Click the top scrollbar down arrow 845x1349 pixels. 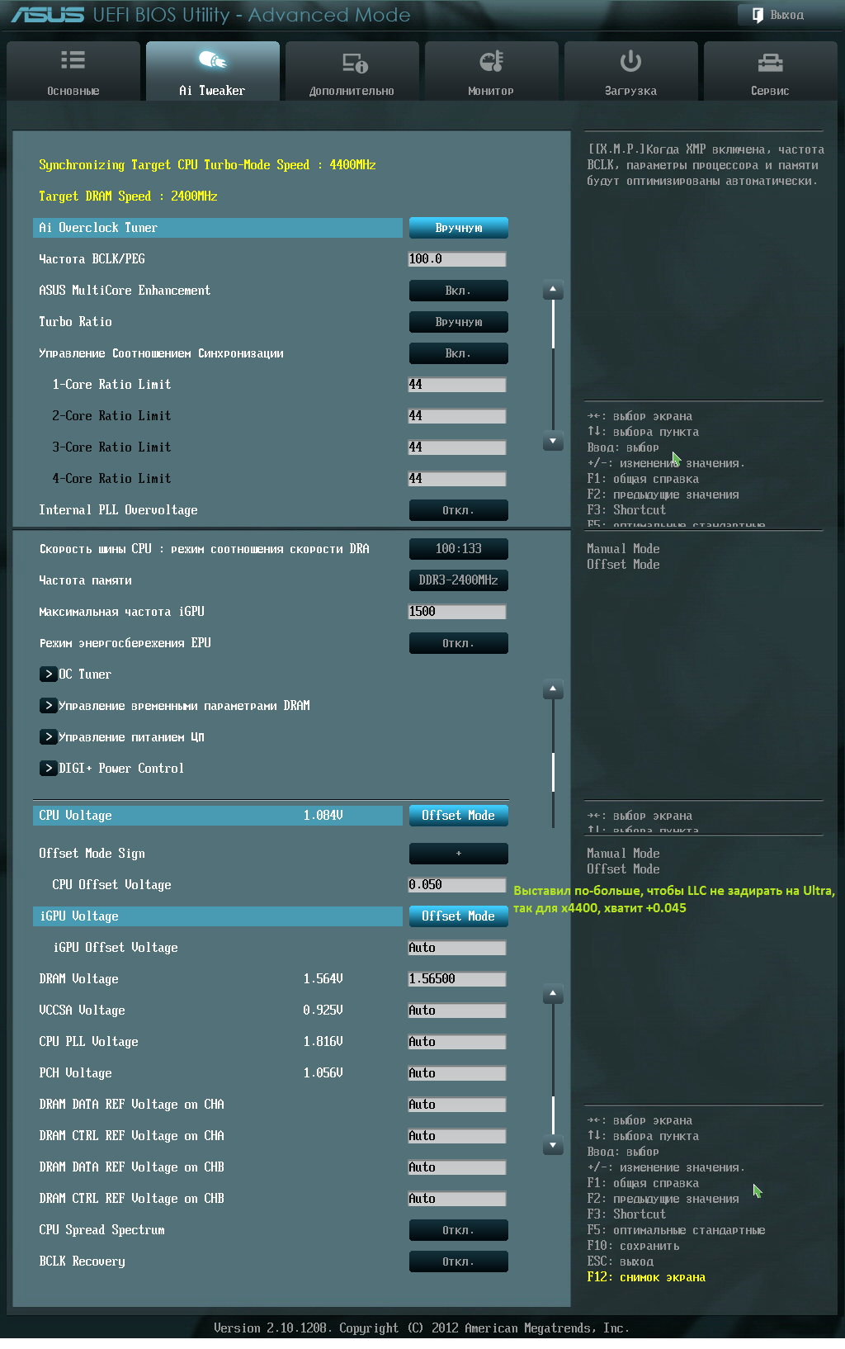click(x=553, y=442)
